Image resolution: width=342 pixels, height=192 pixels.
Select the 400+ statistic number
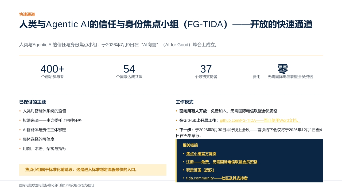coord(52,69)
